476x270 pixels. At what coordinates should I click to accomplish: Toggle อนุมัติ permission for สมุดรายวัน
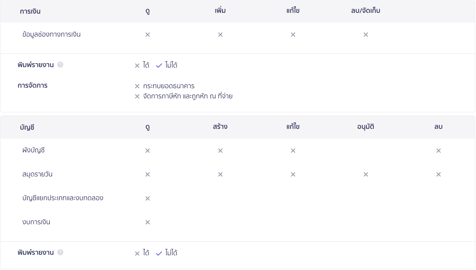pyautogui.click(x=366, y=174)
